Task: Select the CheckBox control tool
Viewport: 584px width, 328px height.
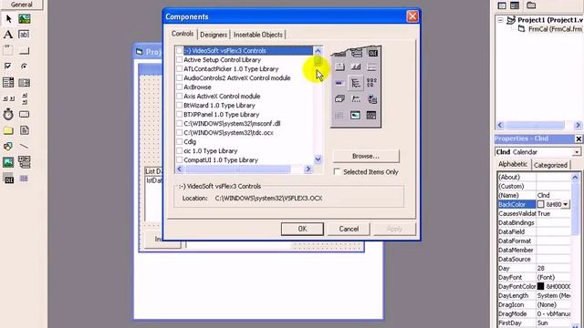Action: click(x=8, y=67)
